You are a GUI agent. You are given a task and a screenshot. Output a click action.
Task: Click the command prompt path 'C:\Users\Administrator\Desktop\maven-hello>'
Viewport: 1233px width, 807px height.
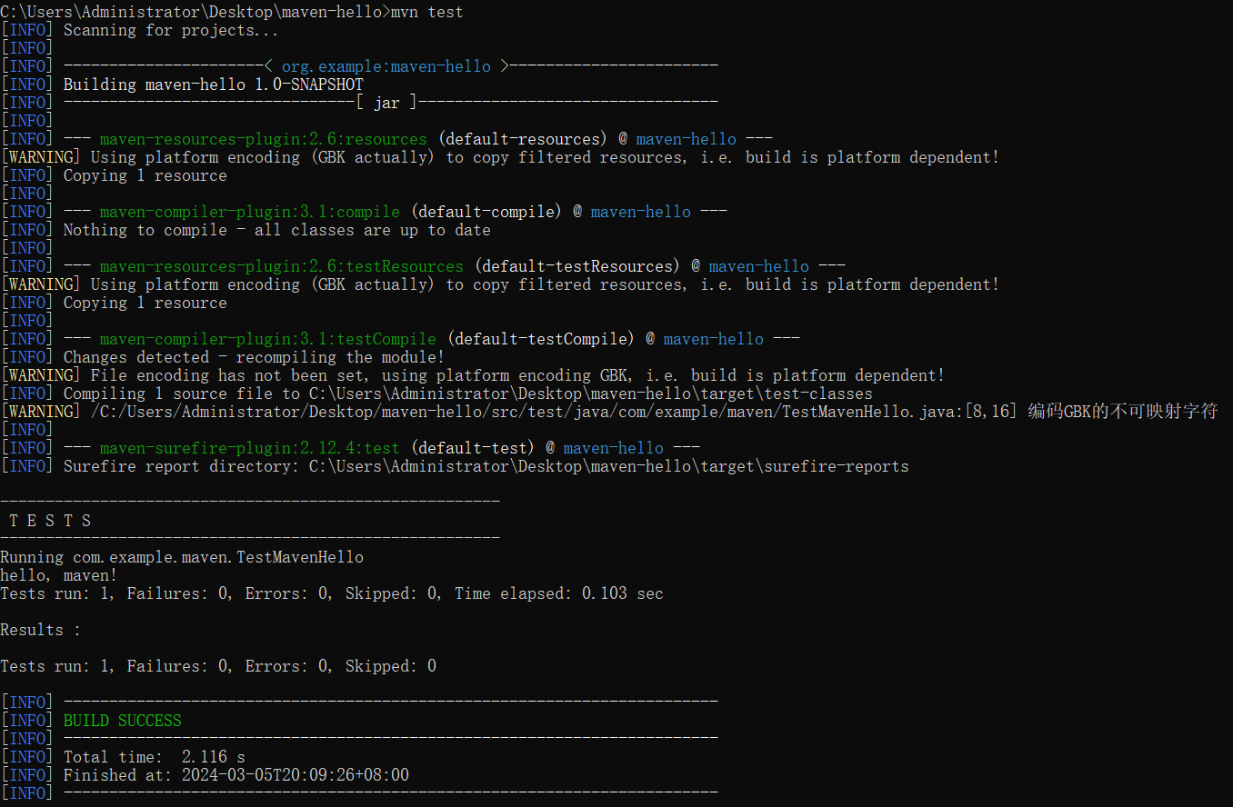point(195,12)
